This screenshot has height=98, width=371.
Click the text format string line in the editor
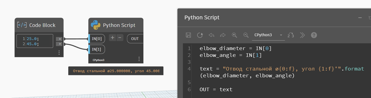pyautogui.click(x=282, y=69)
